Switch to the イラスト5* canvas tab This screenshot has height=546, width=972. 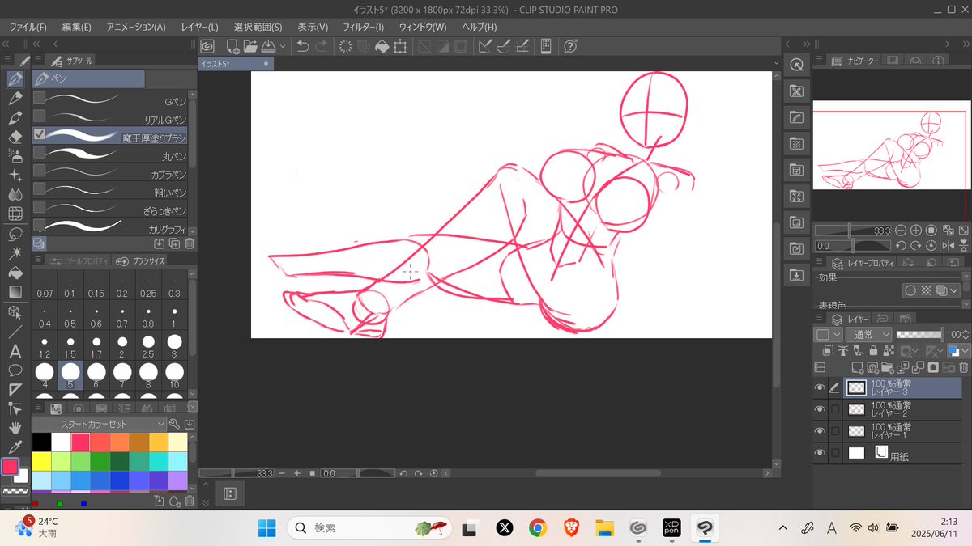coord(236,62)
